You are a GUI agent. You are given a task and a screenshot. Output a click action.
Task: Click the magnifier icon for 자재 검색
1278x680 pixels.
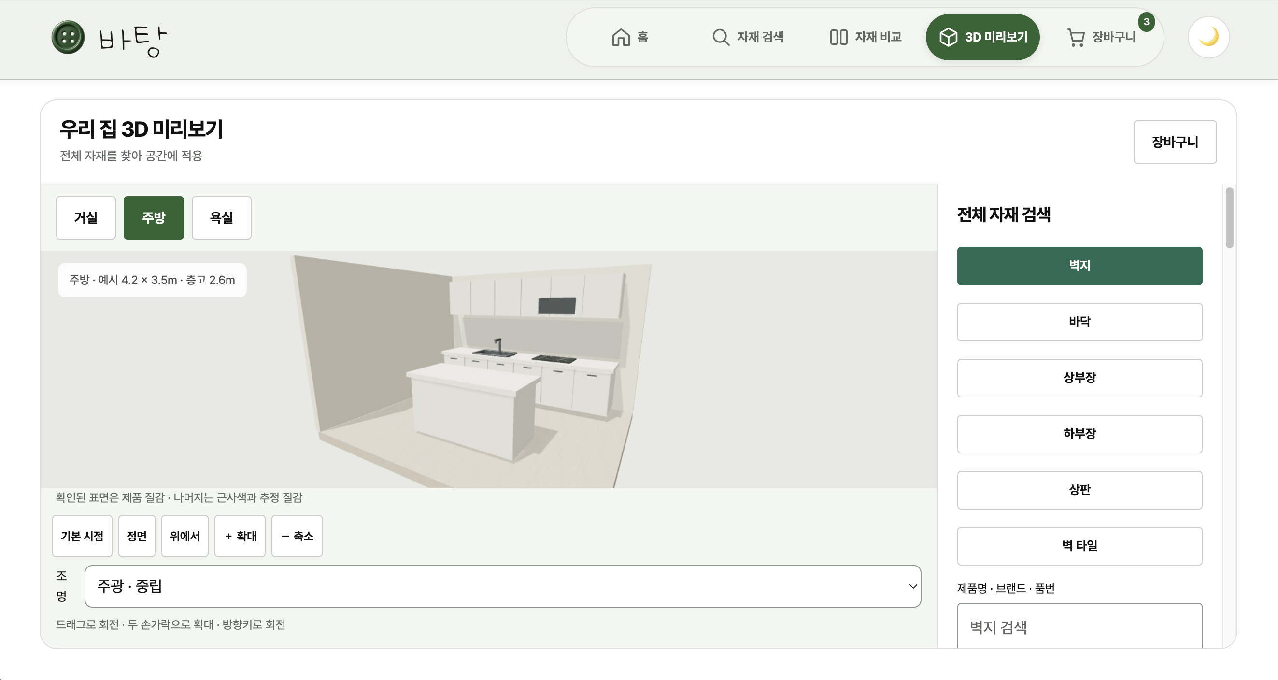(x=720, y=37)
